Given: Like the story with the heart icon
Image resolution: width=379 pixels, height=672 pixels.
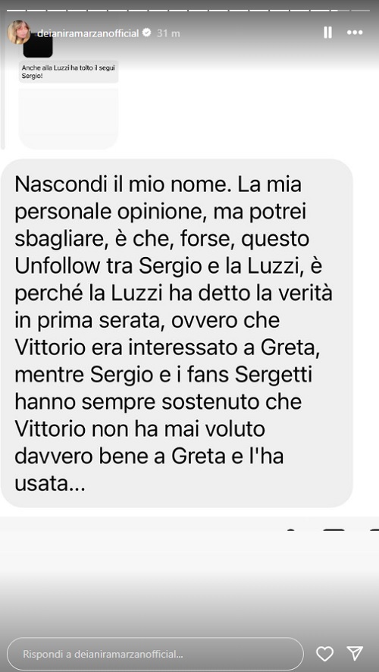Looking at the screenshot, I should [x=324, y=654].
